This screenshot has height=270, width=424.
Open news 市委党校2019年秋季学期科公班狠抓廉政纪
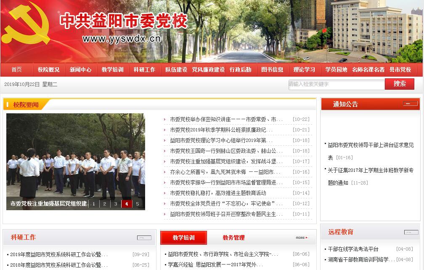click(221, 130)
